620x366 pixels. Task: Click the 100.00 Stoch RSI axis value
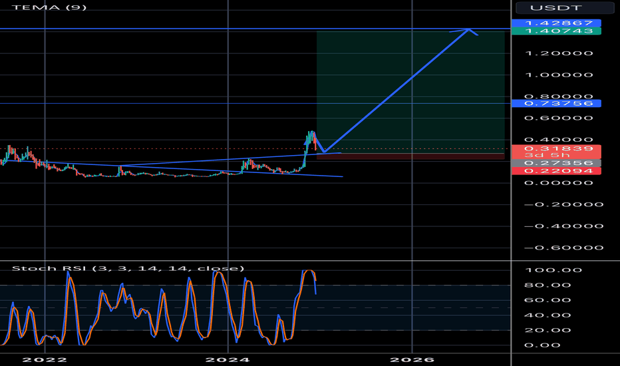(553, 270)
